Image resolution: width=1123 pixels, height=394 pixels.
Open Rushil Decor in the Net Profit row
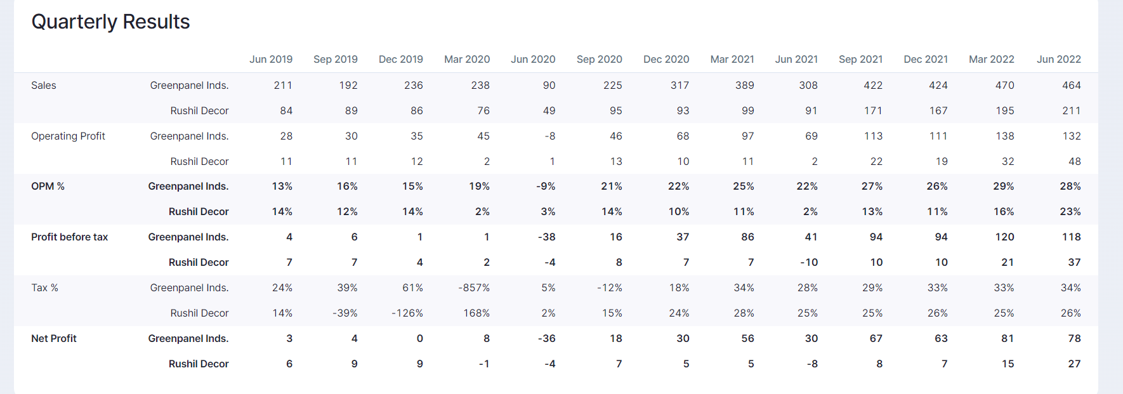[x=199, y=364]
